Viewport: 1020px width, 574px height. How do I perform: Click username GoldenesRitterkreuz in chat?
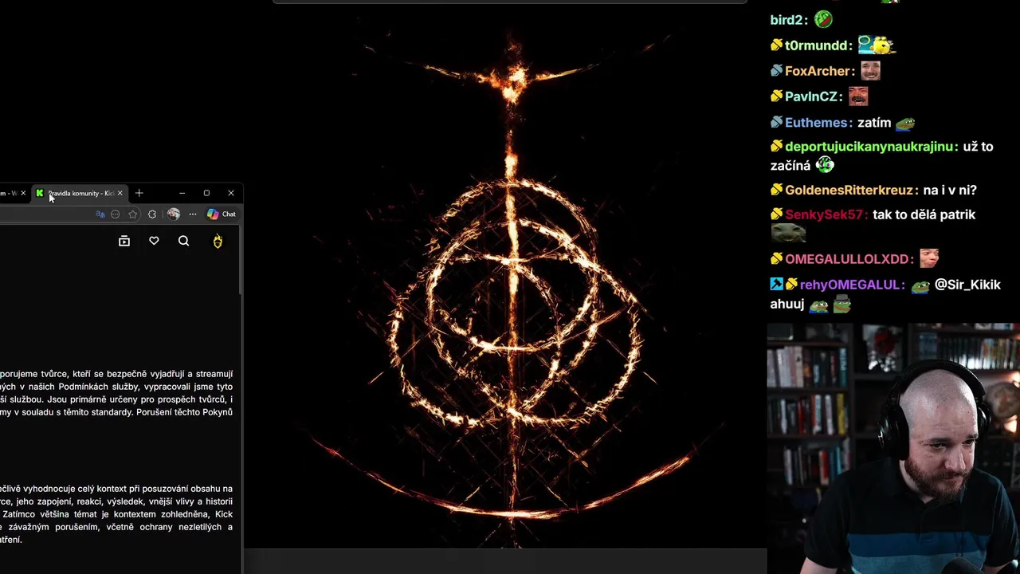pyautogui.click(x=849, y=190)
